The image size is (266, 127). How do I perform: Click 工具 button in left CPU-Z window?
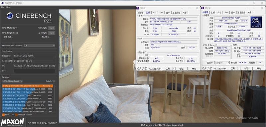[168, 69]
